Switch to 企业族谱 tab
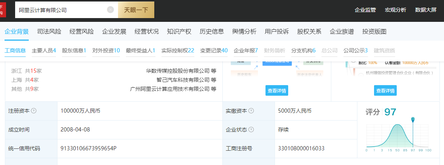Screen dimensions: 444x165 pyautogui.click(x=342, y=32)
